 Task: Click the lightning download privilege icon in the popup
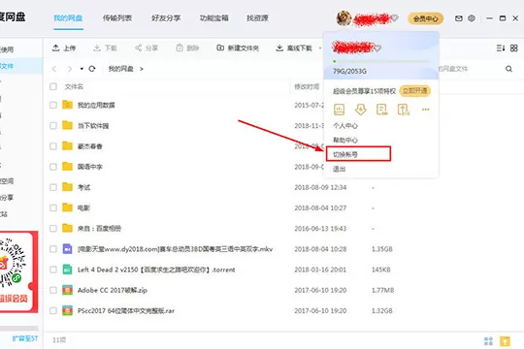coord(361,110)
